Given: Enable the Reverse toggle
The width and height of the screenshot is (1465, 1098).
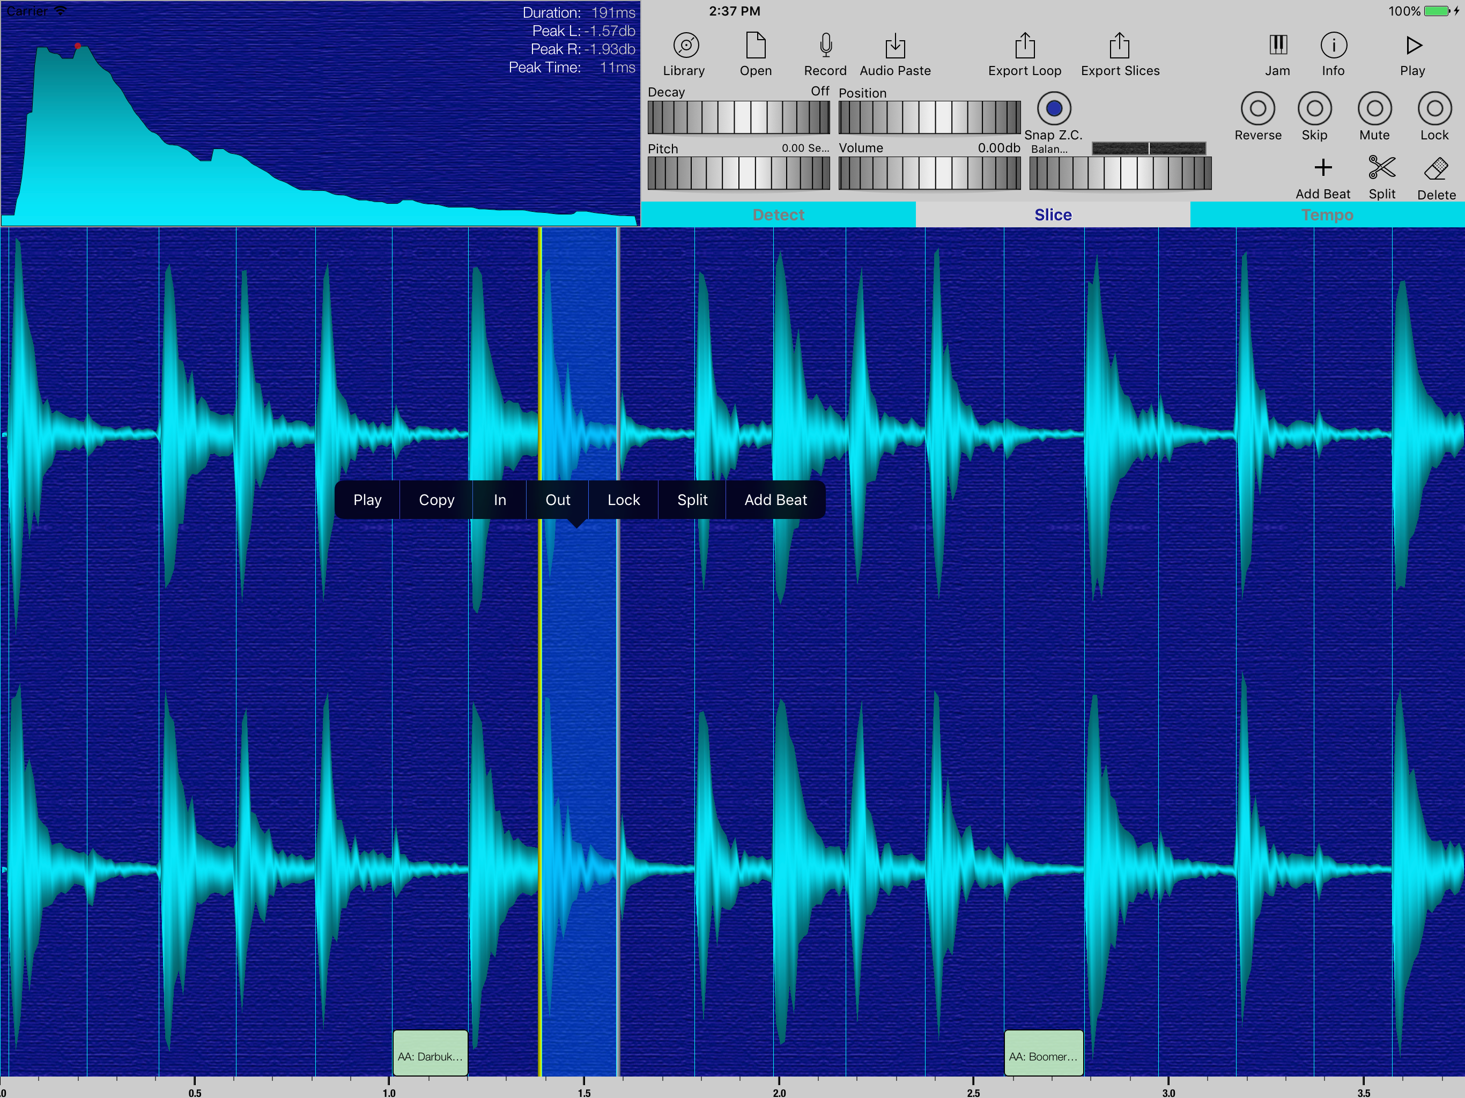Looking at the screenshot, I should [x=1257, y=109].
